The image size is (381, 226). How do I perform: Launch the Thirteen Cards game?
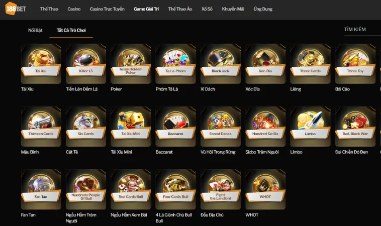point(41,127)
